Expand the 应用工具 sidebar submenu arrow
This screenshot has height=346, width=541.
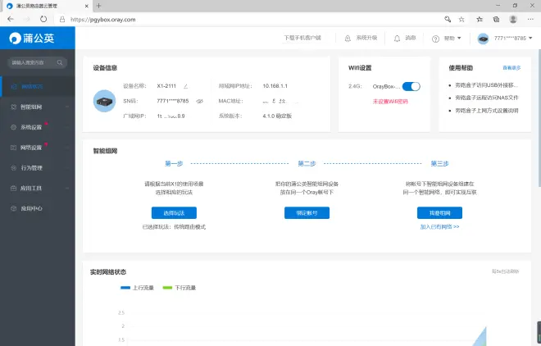[67, 189]
